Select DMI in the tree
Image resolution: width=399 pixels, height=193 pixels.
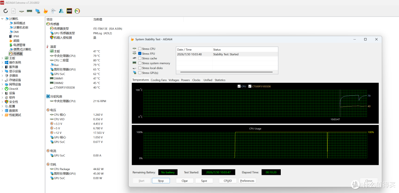point(16,32)
